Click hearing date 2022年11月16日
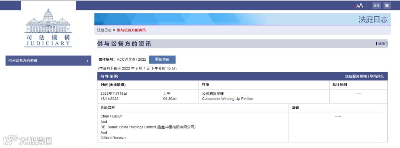This screenshot has width=400, height=148. (x=114, y=93)
